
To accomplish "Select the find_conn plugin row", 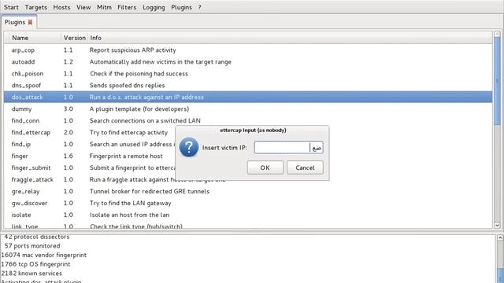I will pos(248,120).
